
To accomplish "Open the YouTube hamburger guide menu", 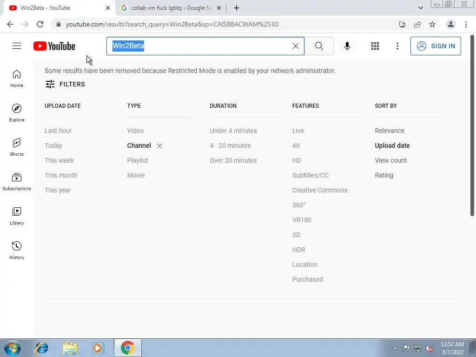I will tap(17, 46).
